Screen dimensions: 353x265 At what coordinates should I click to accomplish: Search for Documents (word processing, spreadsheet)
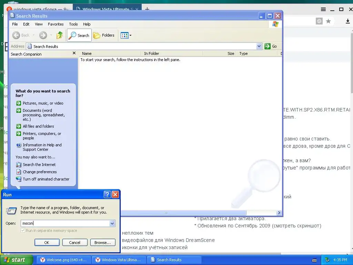point(44,115)
